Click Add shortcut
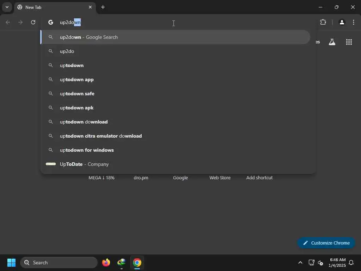361x271 pixels. [x=259, y=178]
